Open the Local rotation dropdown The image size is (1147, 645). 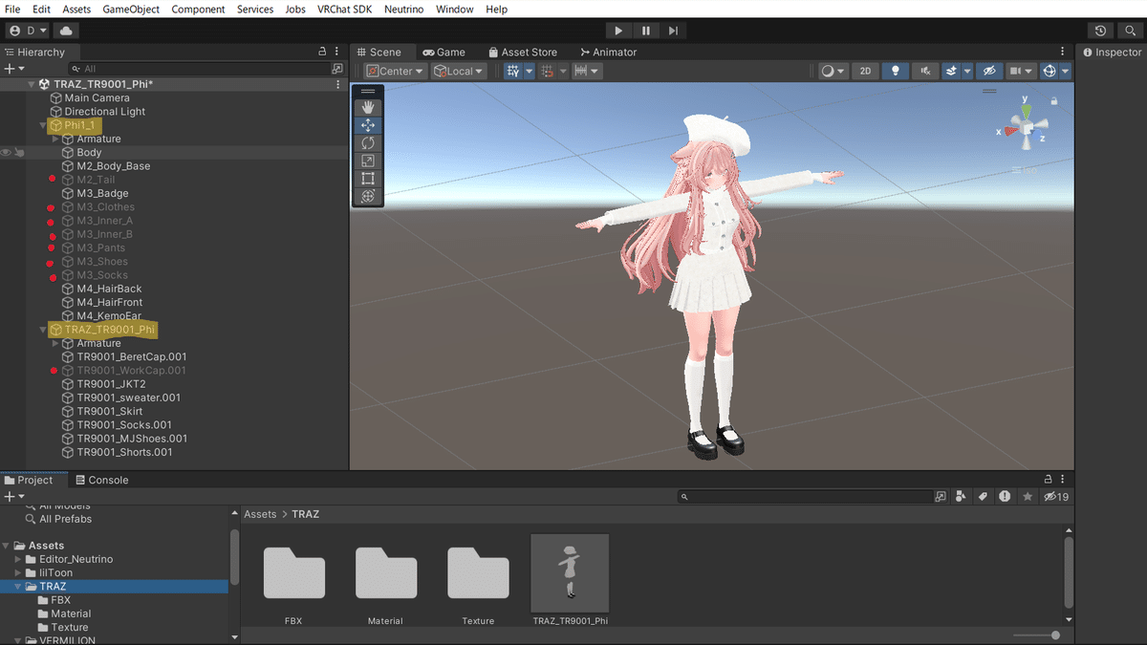(459, 71)
